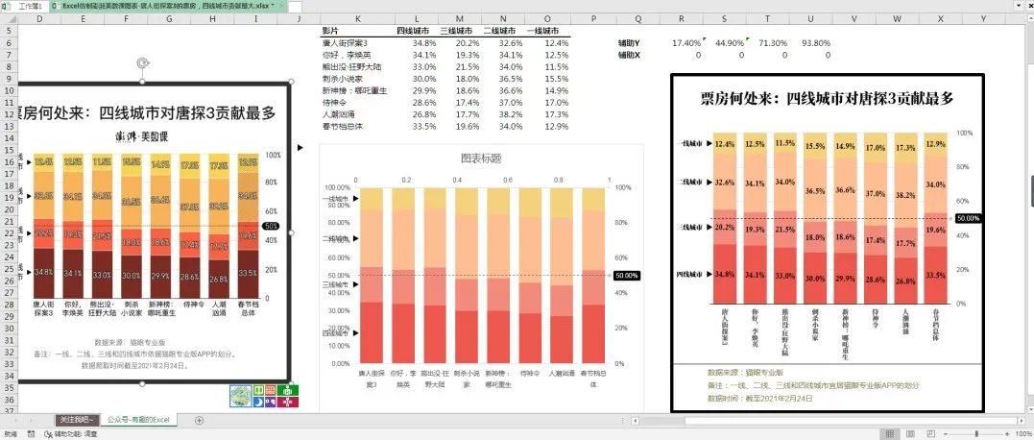Screen dimensions: 1034x440
Task: Click the zoom in plus button
Action: click(x=1009, y=433)
